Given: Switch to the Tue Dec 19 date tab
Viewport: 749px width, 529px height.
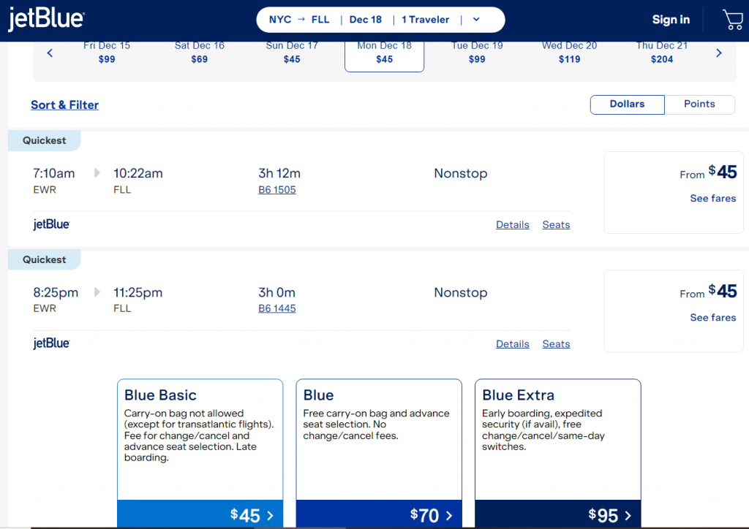Looking at the screenshot, I should [x=477, y=51].
